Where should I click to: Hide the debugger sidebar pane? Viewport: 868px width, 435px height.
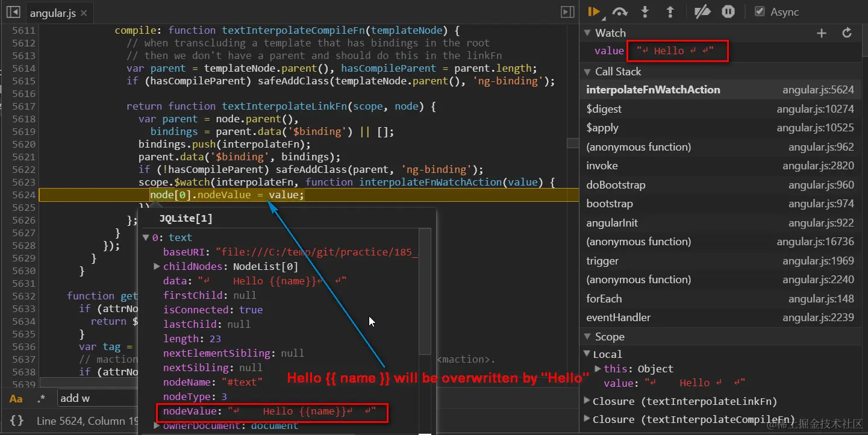tap(567, 11)
